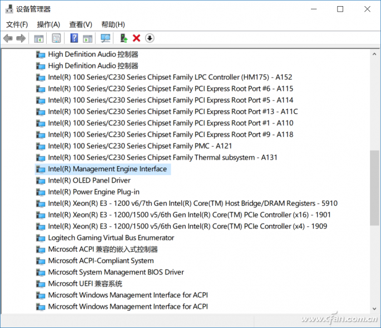
Task: Select PCI Express Root Port #13 - A11C
Action: pos(173,112)
